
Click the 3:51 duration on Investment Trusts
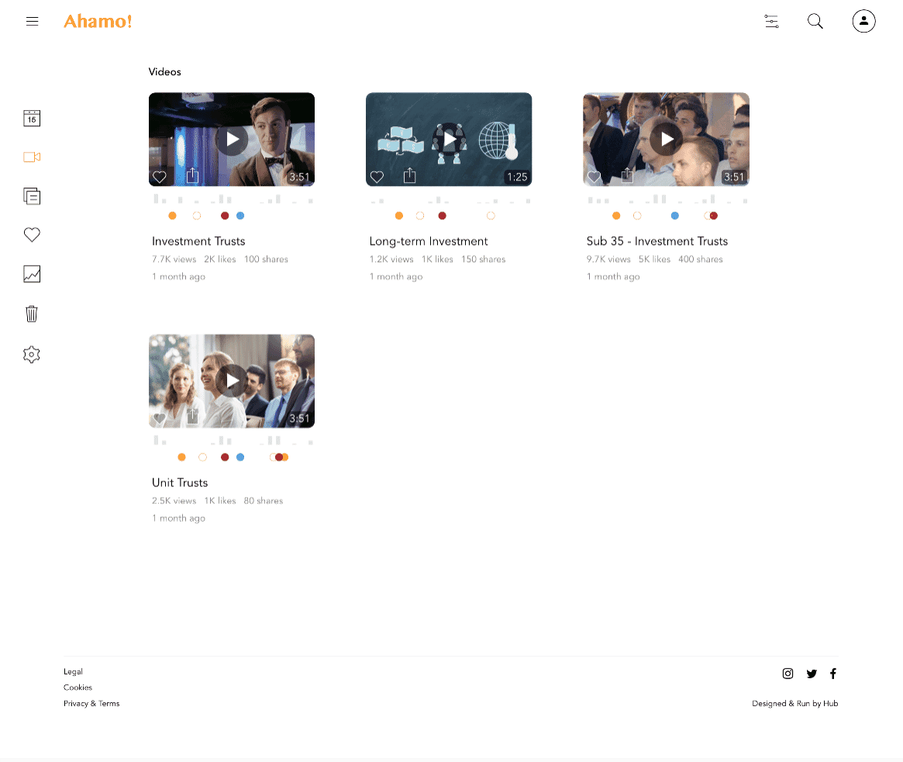(299, 177)
